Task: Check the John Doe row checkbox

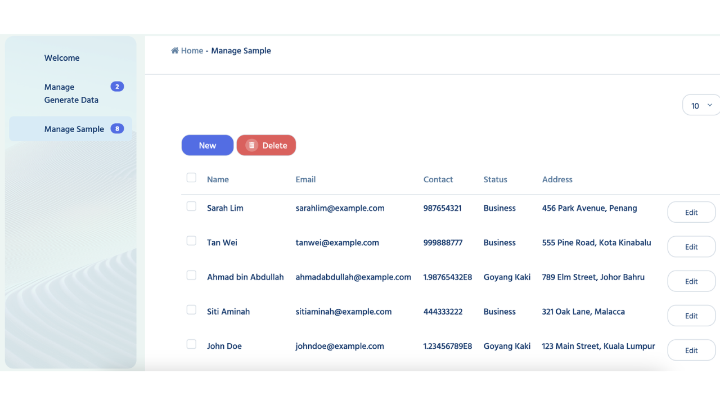Action: pyautogui.click(x=191, y=344)
